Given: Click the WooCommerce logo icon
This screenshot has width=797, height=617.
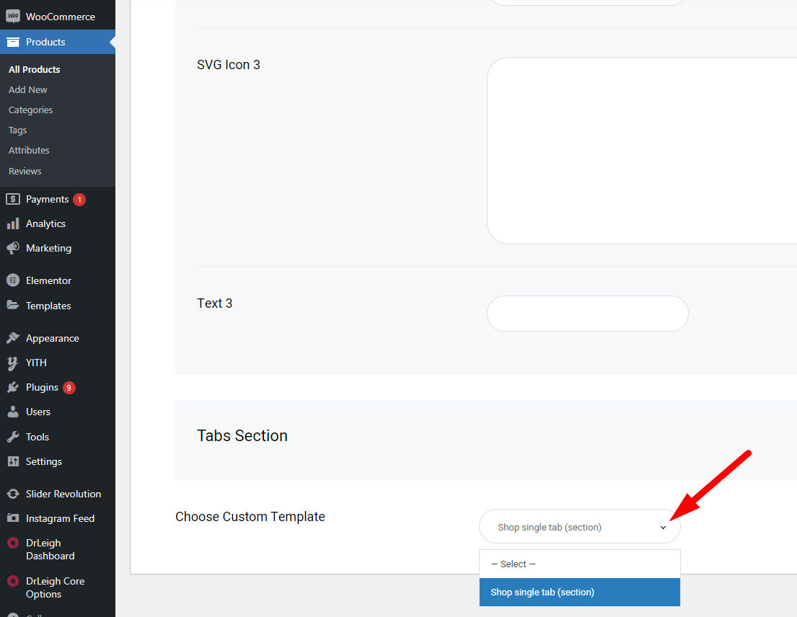Looking at the screenshot, I should (13, 17).
